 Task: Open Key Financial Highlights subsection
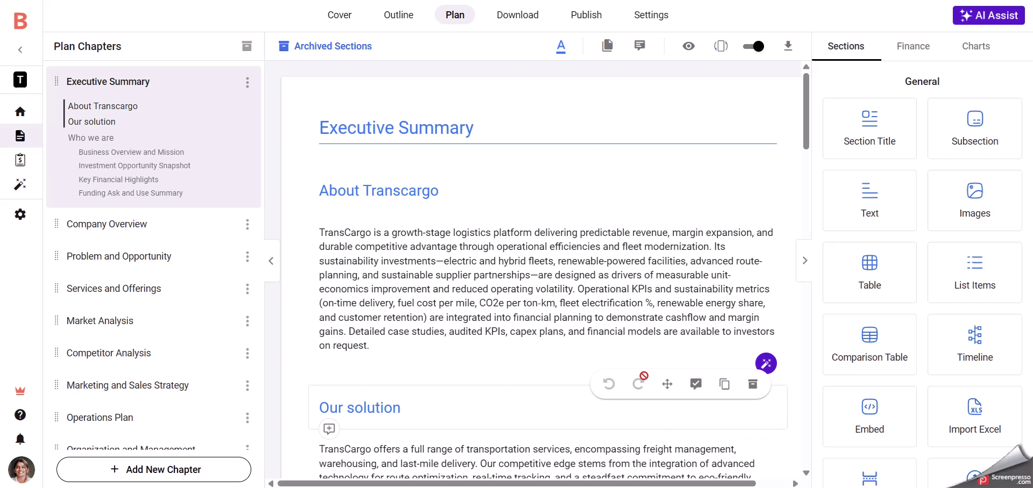(x=118, y=180)
